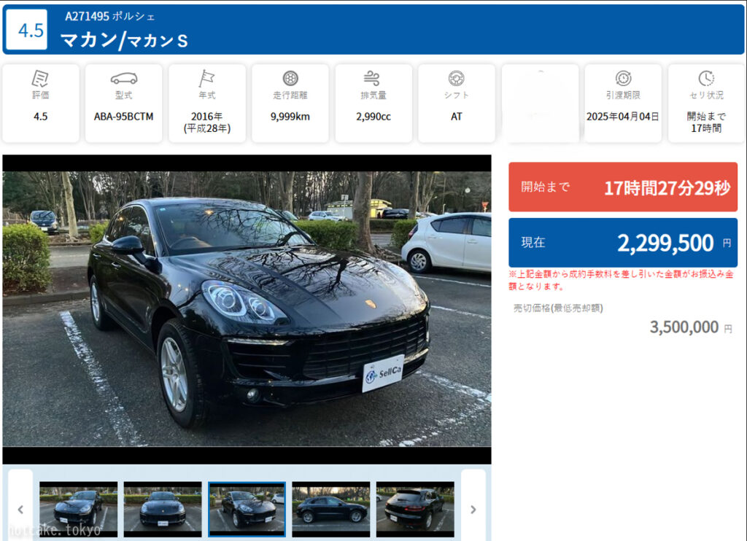Click the title 'マカン/マカンS'
This screenshot has width=747, height=541.
[x=125, y=40]
